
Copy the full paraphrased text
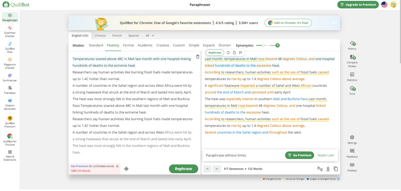tap(336, 169)
